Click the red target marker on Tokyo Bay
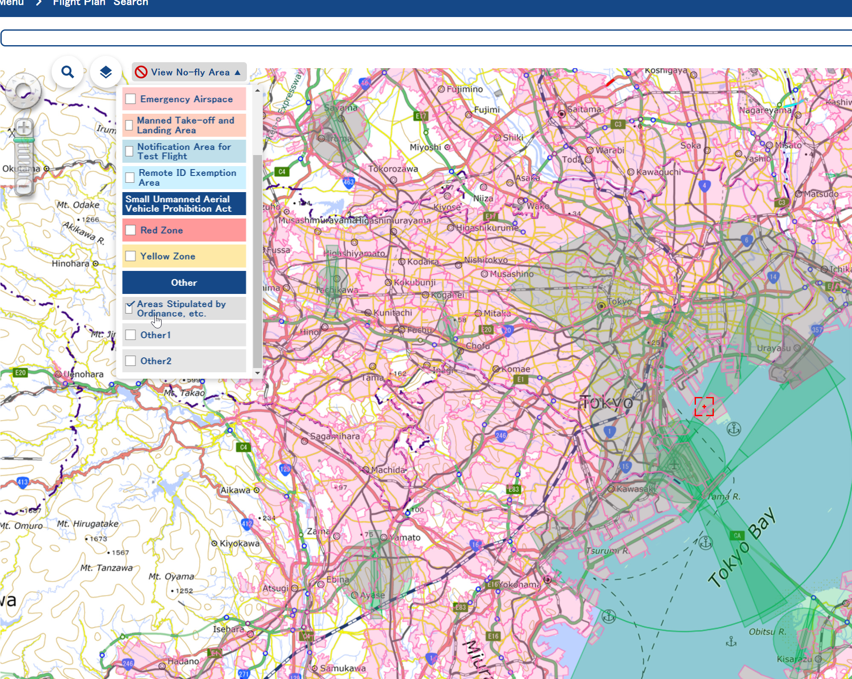This screenshot has width=852, height=679. pos(704,406)
